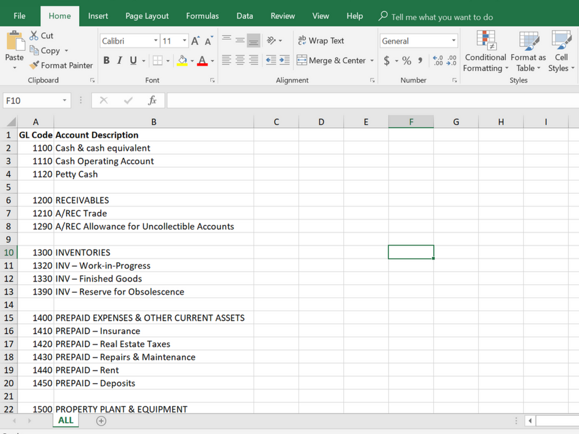Apply the fill color paint bucket
The image size is (579, 434).
click(182, 60)
